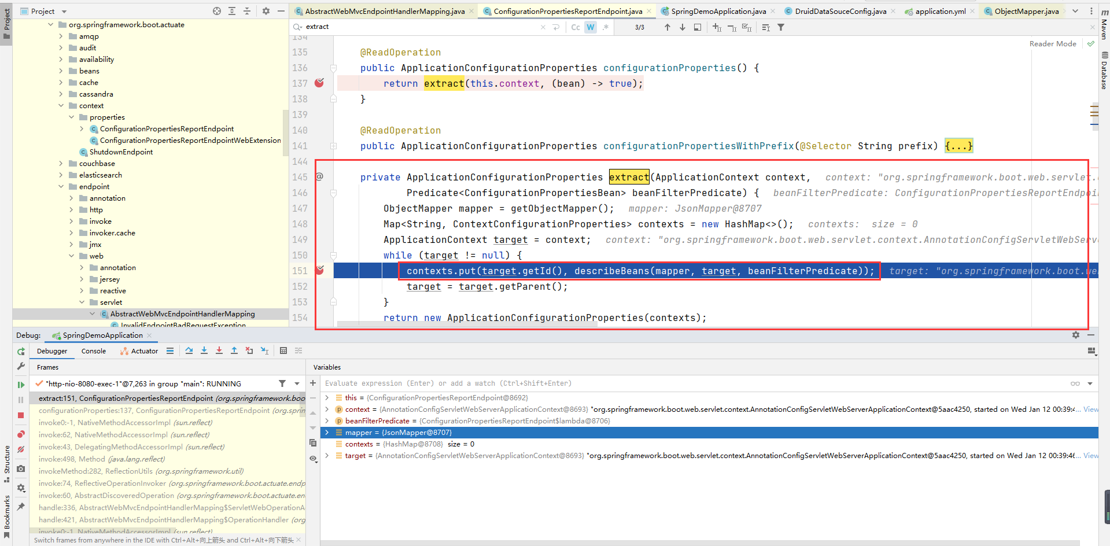Show the hidden editor tabs dropdown

tap(1075, 11)
